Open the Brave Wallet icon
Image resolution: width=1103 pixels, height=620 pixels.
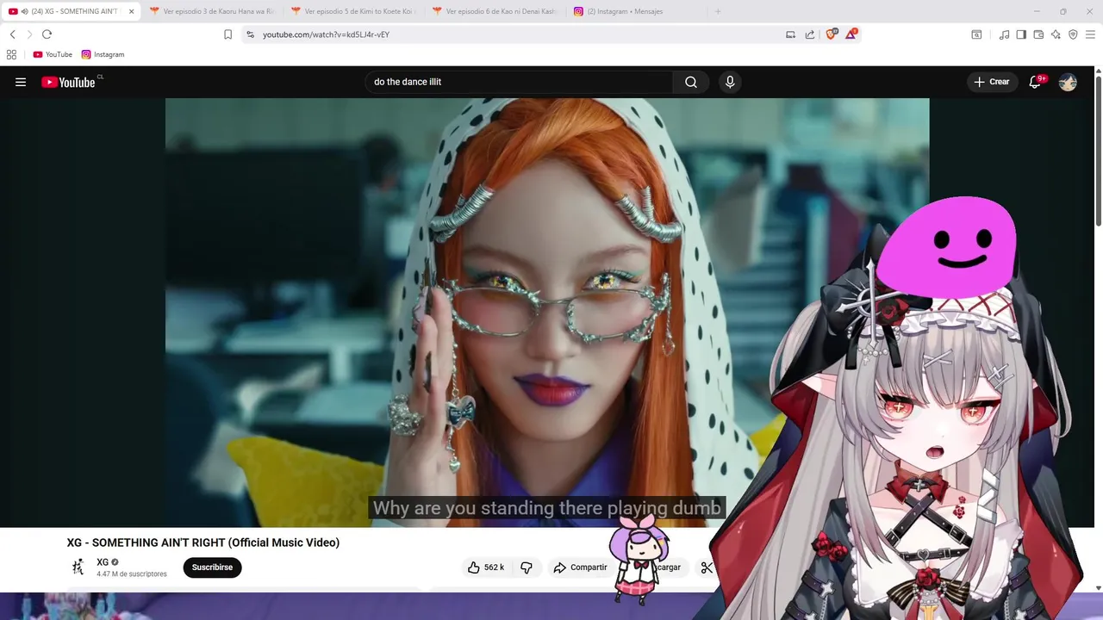[1038, 34]
